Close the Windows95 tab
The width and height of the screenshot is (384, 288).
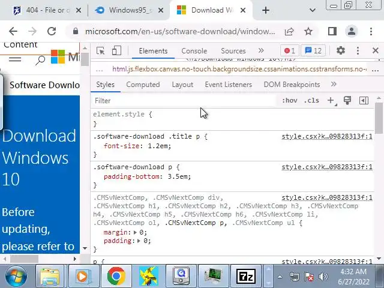click(x=161, y=10)
